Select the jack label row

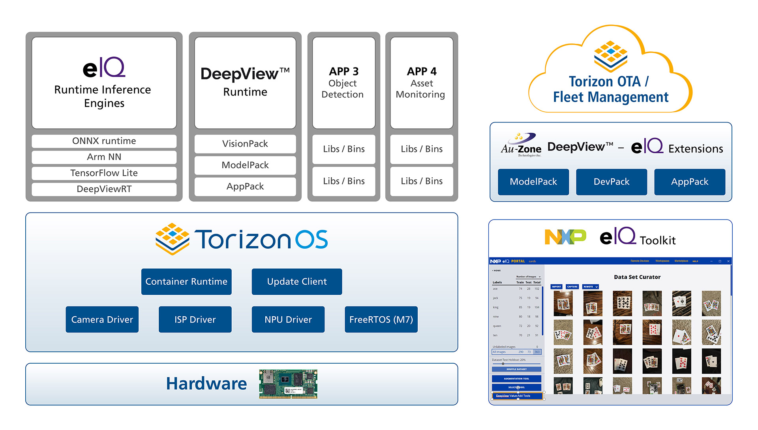516,298
